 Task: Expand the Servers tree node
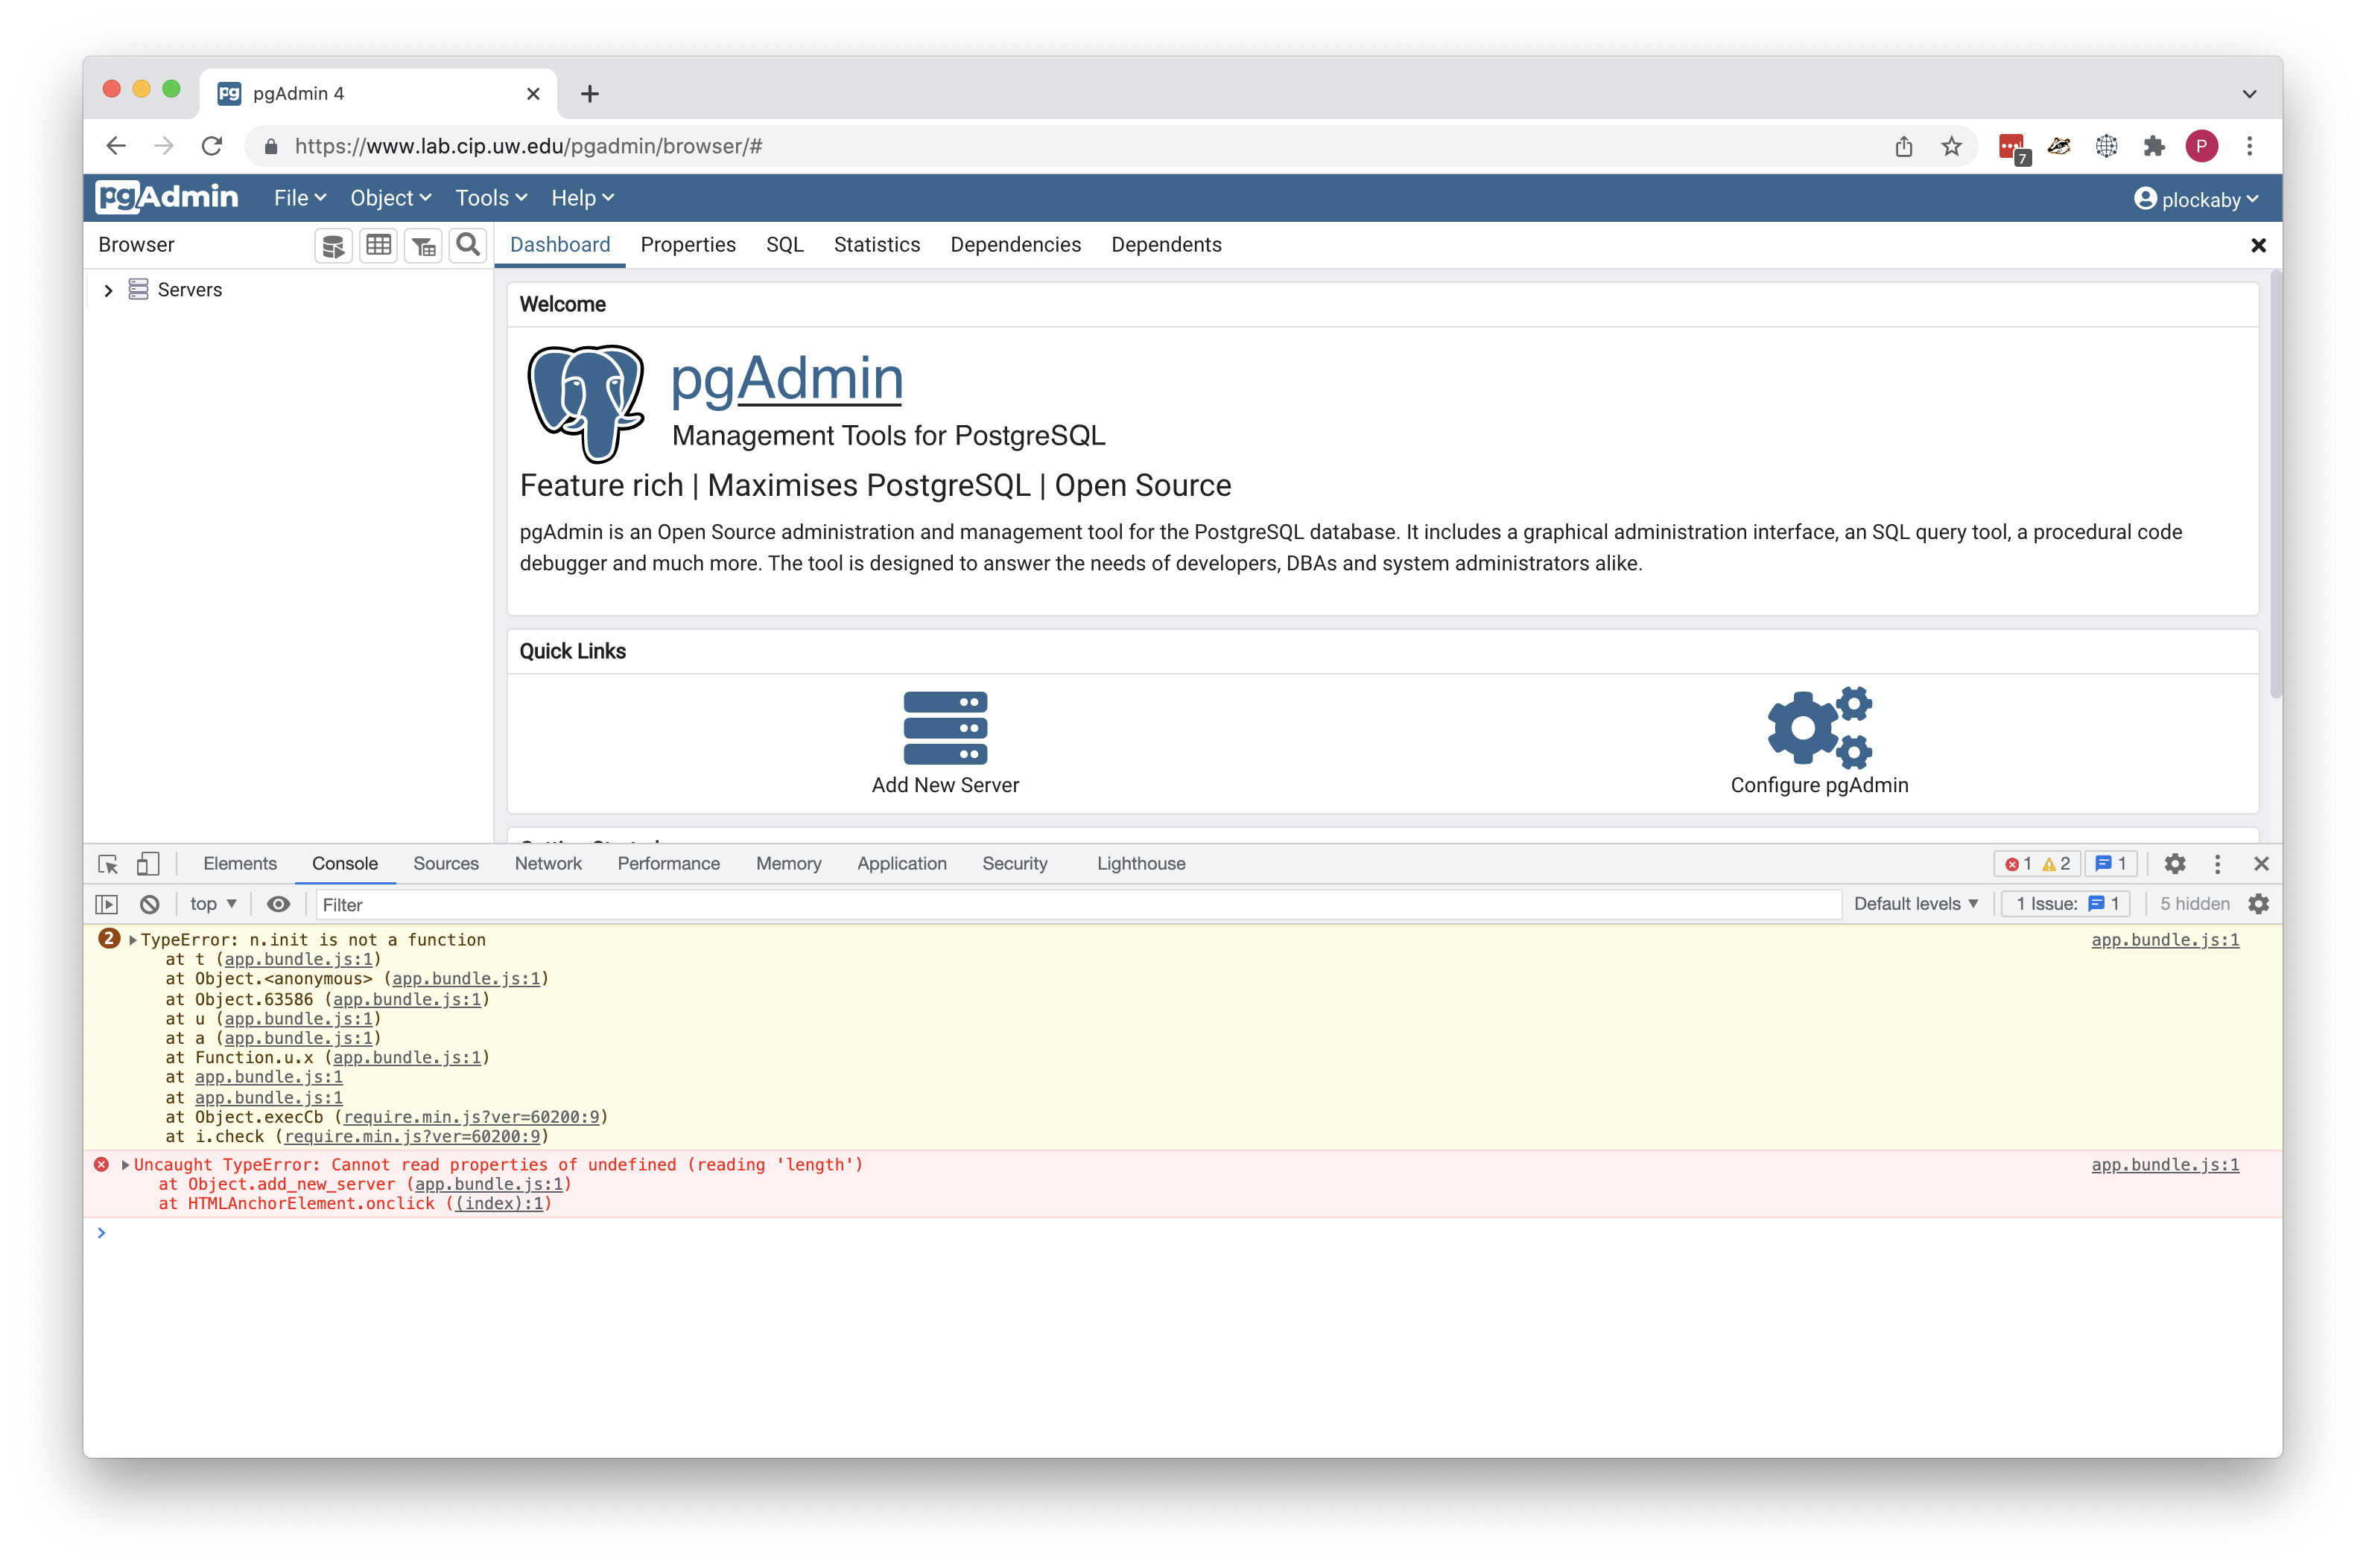click(x=108, y=290)
